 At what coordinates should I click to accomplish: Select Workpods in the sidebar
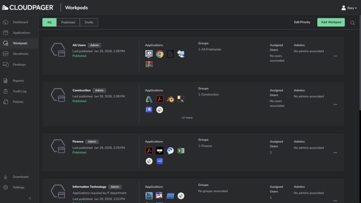click(x=19, y=43)
